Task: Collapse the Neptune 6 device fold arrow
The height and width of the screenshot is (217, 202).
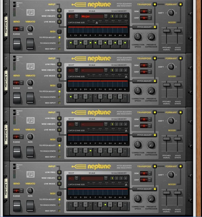Action: 5,4
